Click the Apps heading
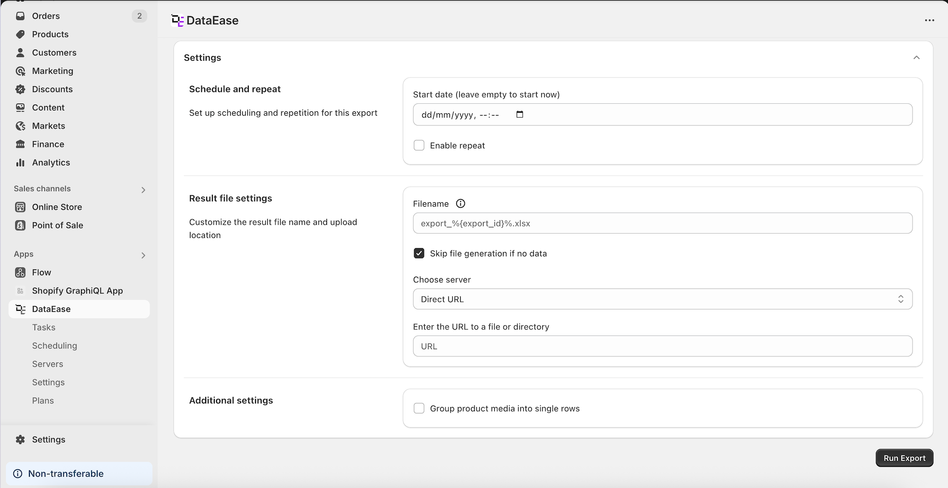The height and width of the screenshot is (488, 948). (24, 254)
